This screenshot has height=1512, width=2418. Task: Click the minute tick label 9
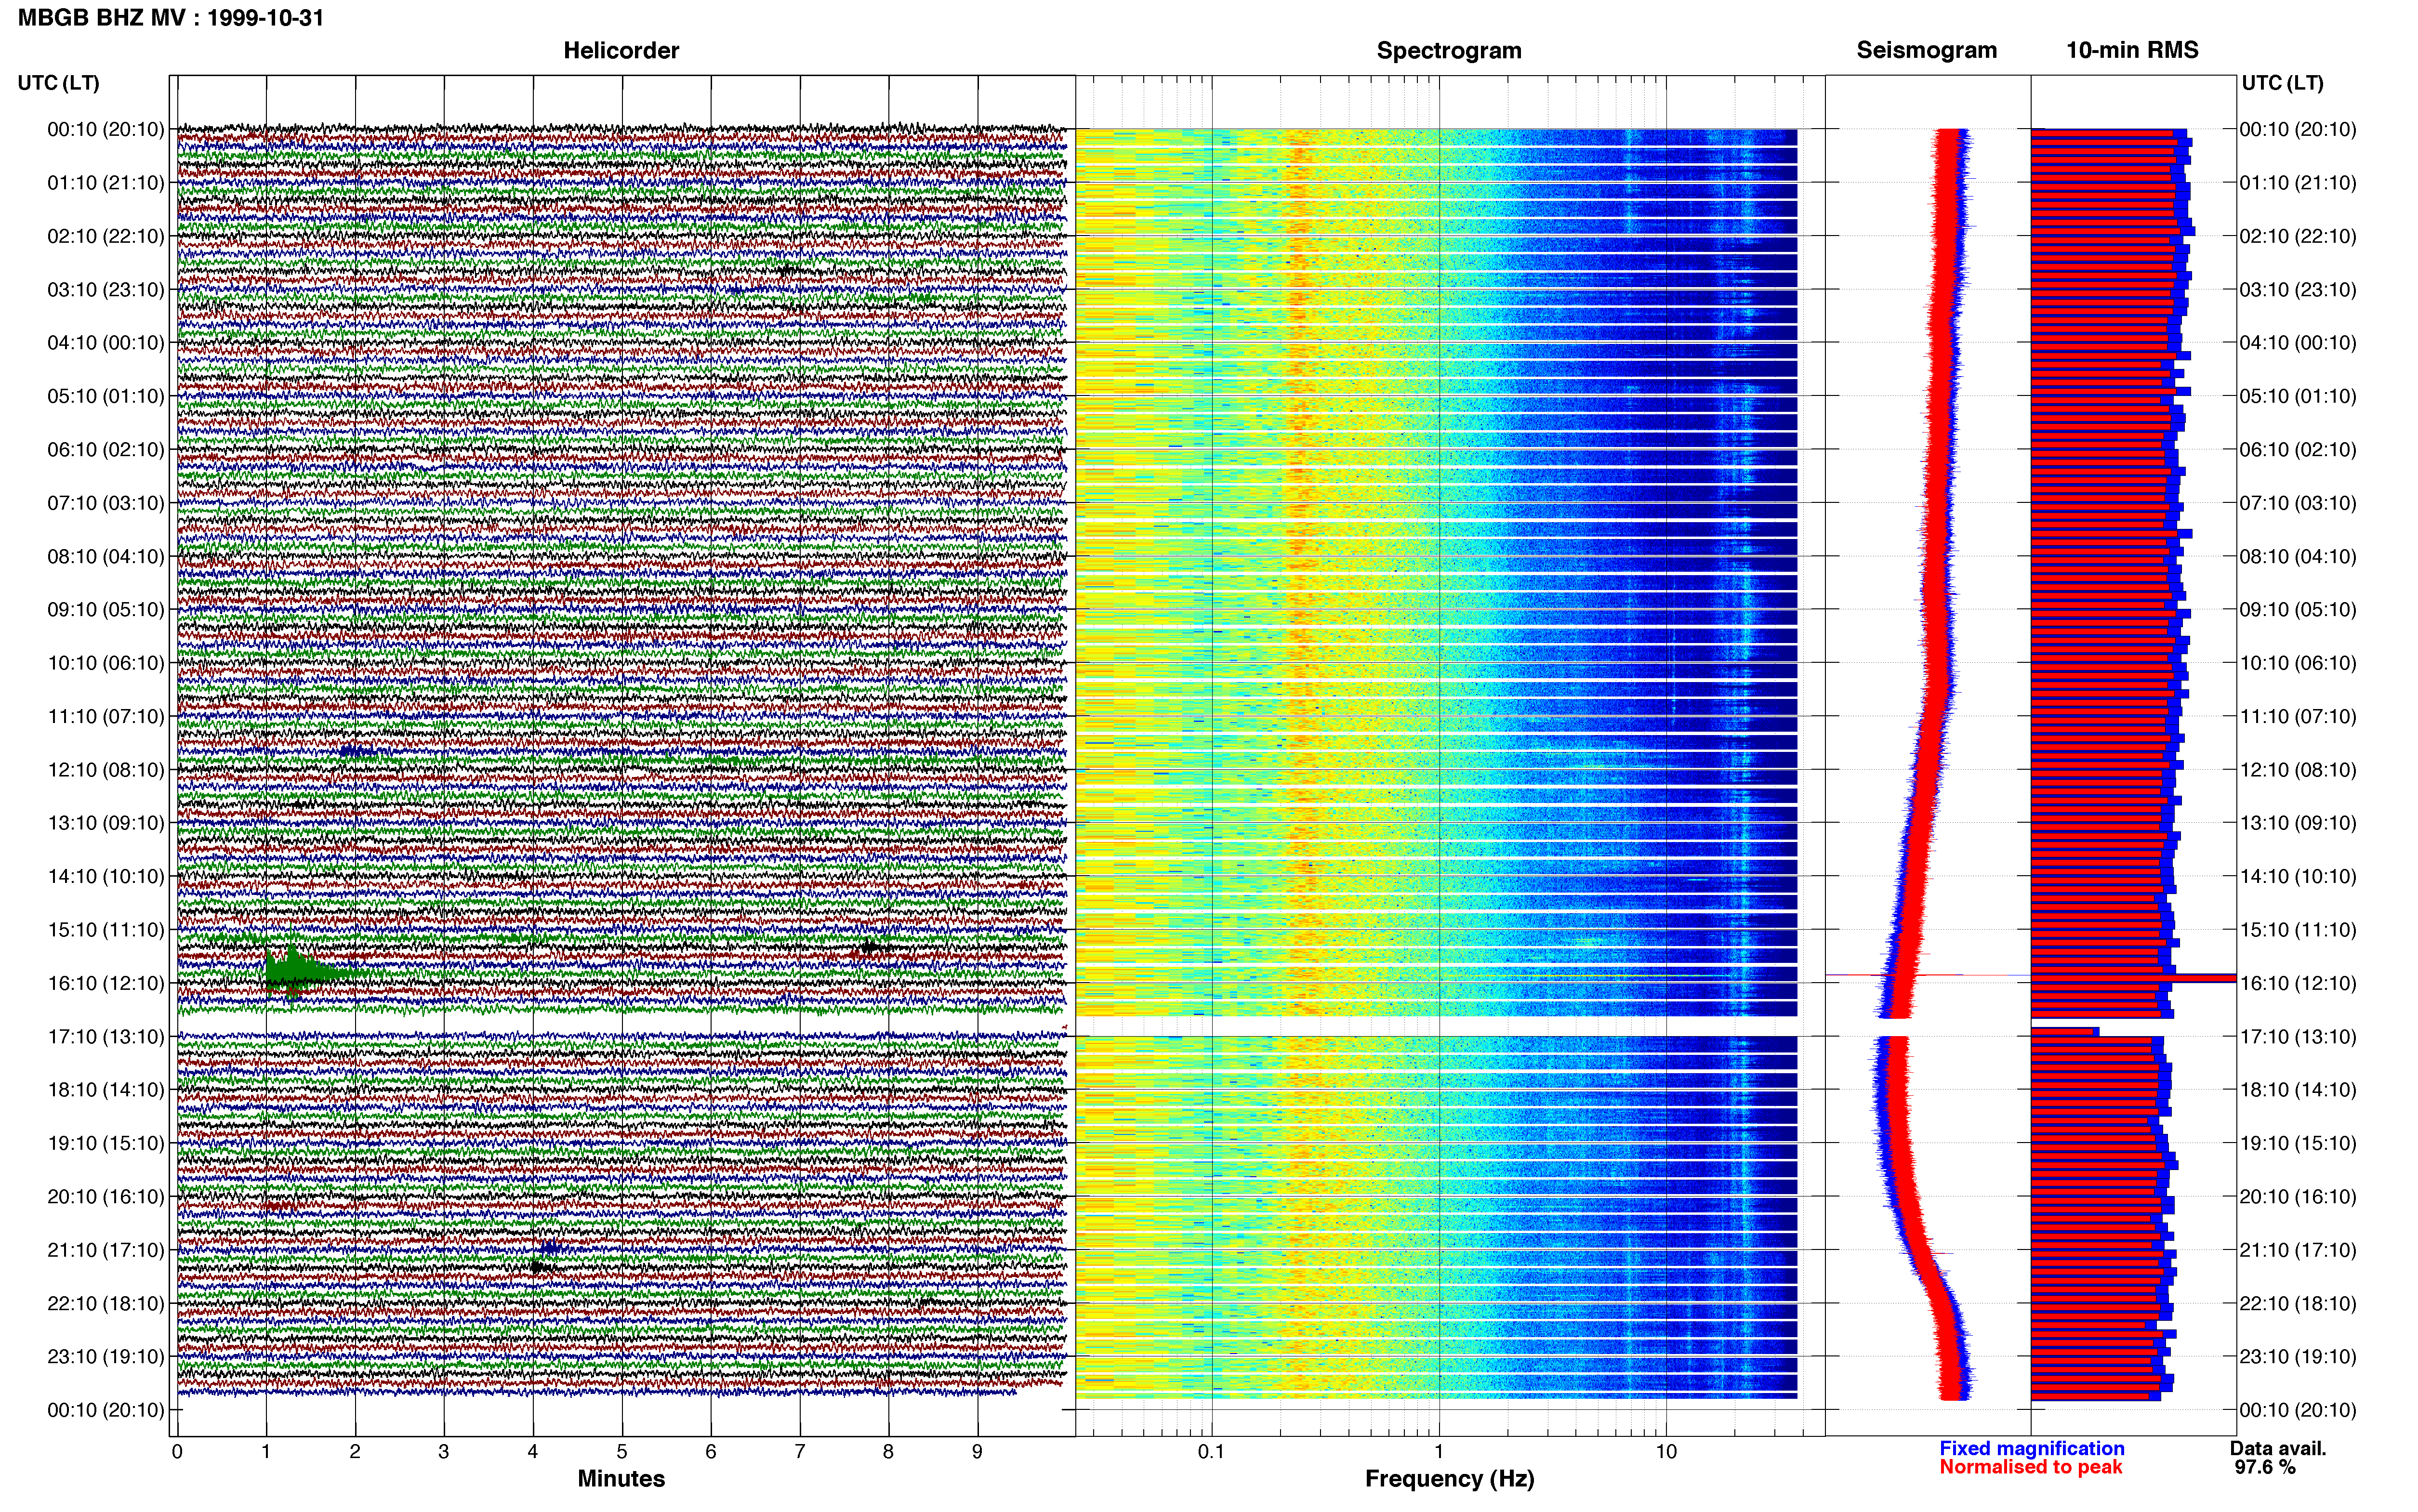click(x=977, y=1452)
